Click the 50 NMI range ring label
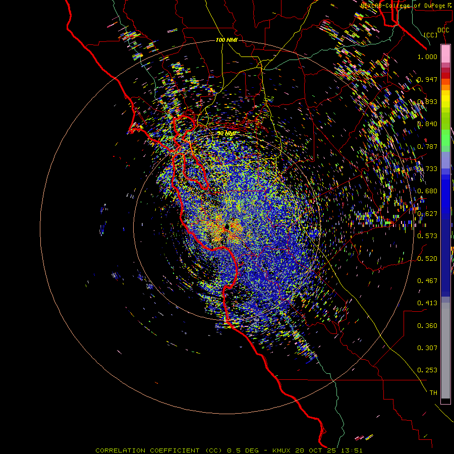The image size is (454, 454). point(226,134)
